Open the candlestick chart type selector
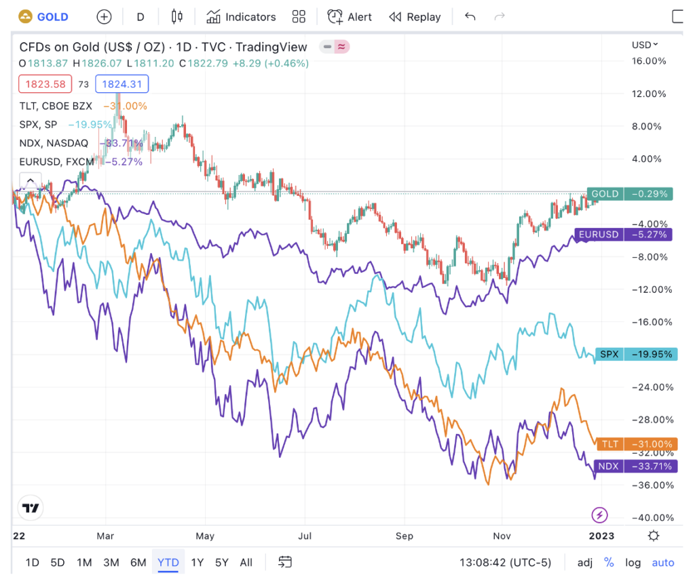The image size is (695, 575). coord(177,17)
